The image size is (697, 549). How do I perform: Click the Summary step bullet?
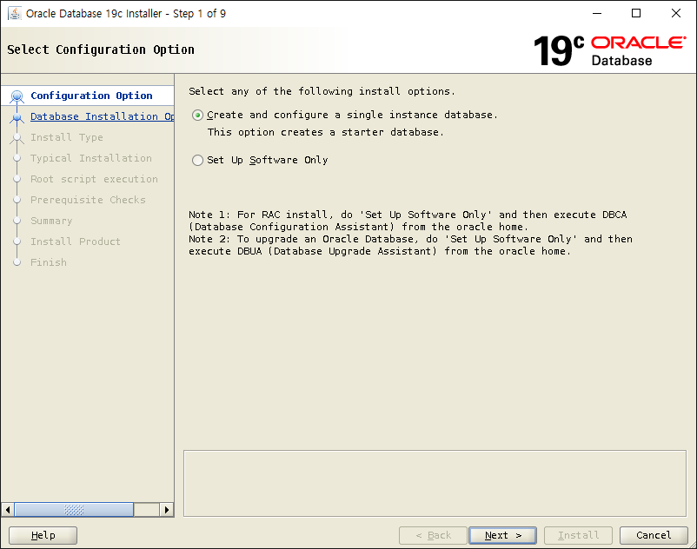click(17, 221)
